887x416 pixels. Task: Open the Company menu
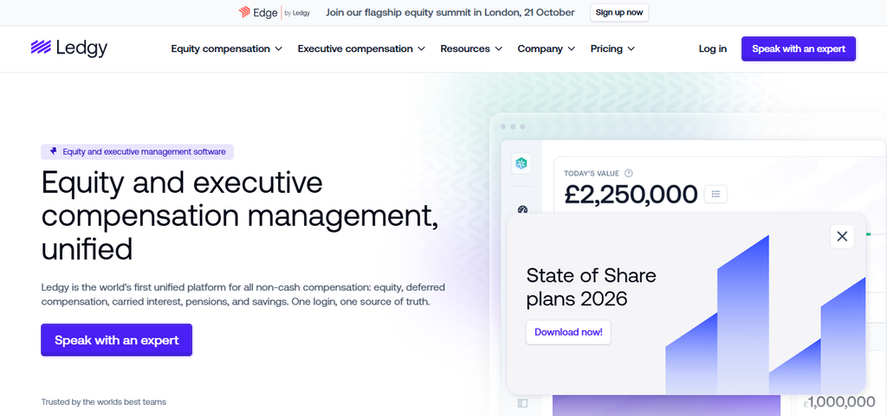pyautogui.click(x=547, y=48)
